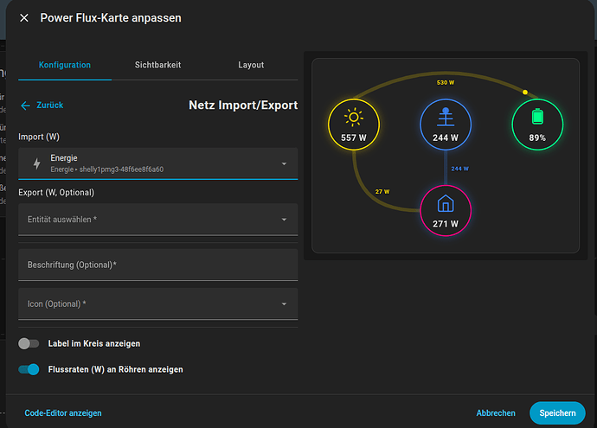Expand the Import entity dropdown arrow
The width and height of the screenshot is (597, 428).
[x=284, y=163]
